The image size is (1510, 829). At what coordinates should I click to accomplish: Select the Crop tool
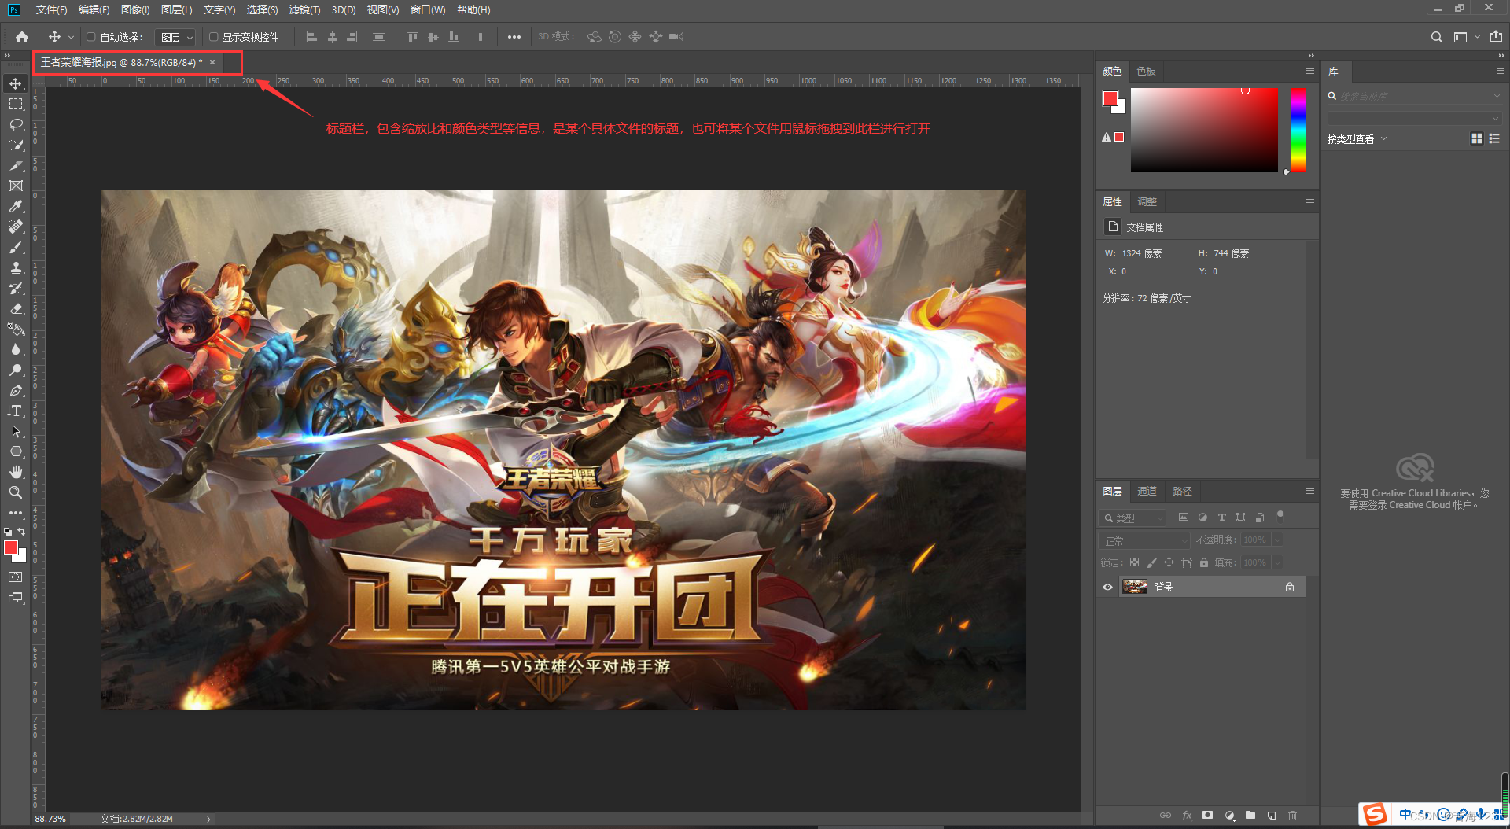(x=16, y=165)
